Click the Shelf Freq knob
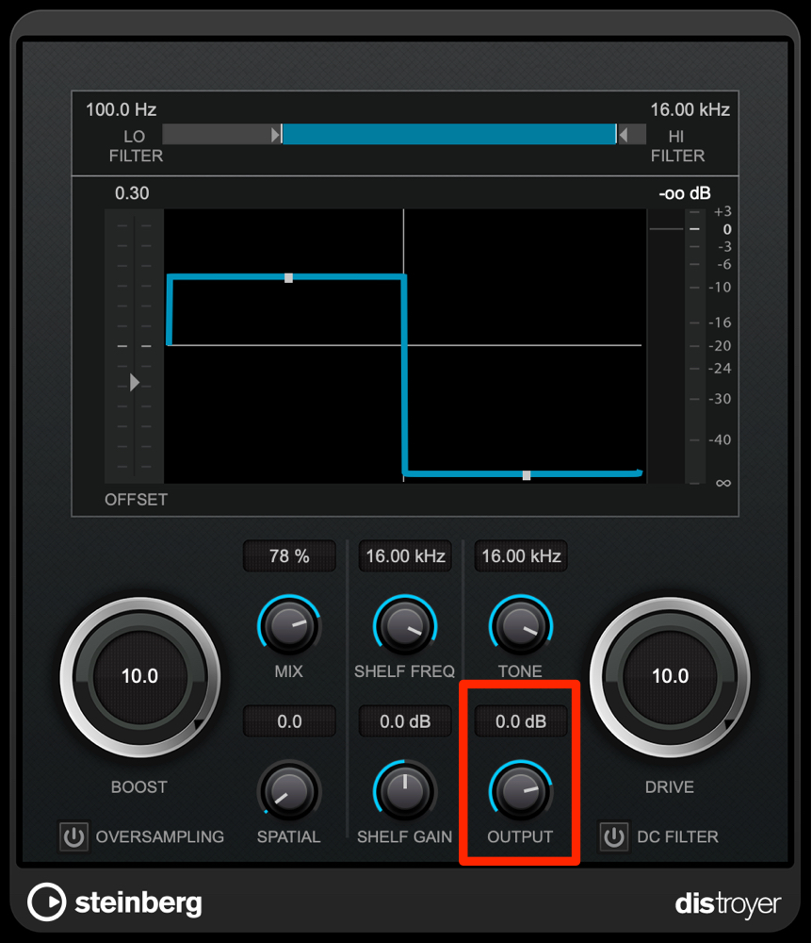Screen dimensions: 812x943 point(405,626)
